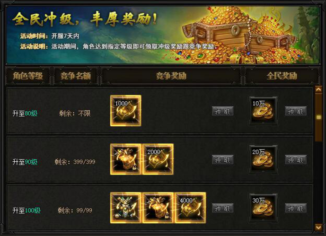Image resolution: width=326 pixels, height=236 pixels.
Task: Click the 竞争奖励 column header
Action: pyautogui.click(x=171, y=76)
